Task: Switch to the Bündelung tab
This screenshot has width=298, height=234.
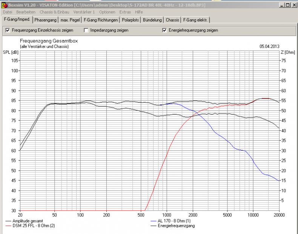Action: [x=152, y=20]
